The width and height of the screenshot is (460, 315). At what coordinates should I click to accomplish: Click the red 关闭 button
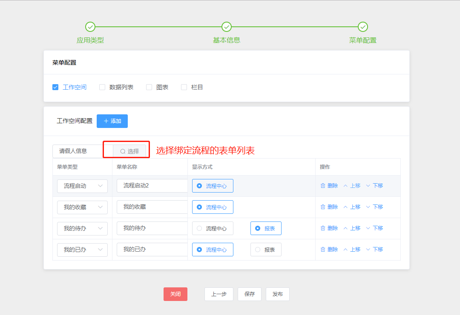(175, 294)
